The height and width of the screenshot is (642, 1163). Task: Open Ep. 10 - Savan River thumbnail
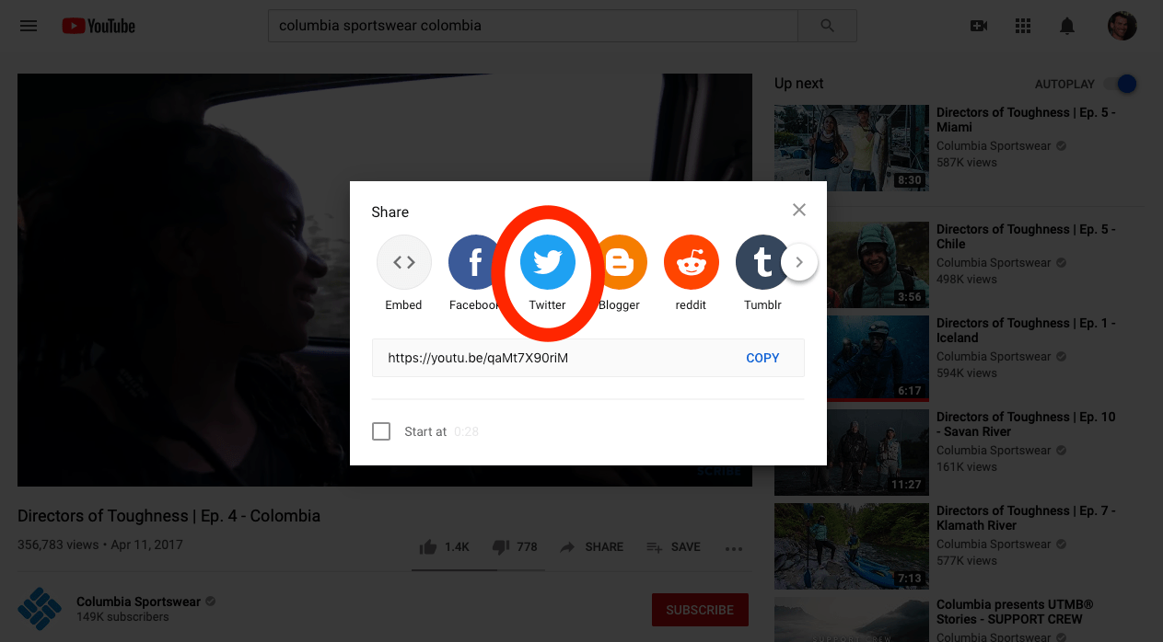(x=852, y=453)
